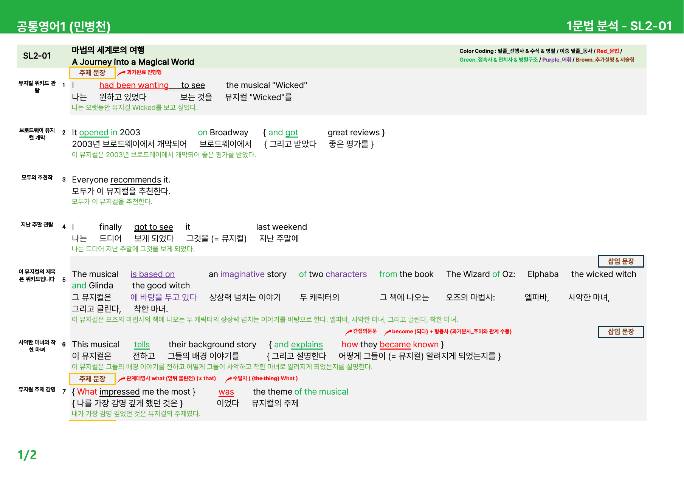The height and width of the screenshot is (483, 684).
Task: Click the phrase and explains
Action: pos(298,345)
